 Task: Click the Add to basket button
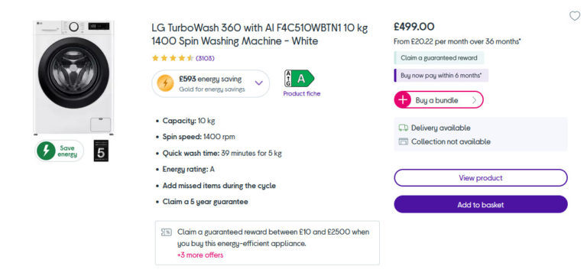tap(481, 205)
